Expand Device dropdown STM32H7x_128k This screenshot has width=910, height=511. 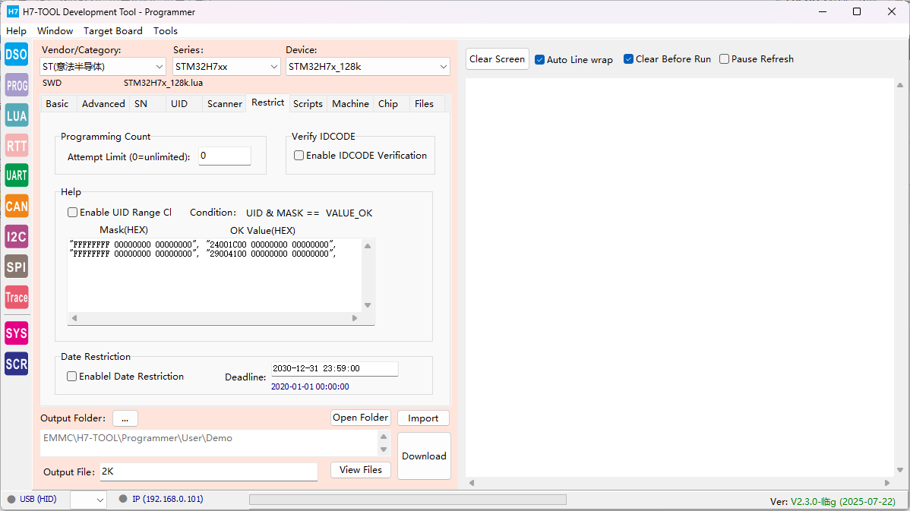pos(444,67)
